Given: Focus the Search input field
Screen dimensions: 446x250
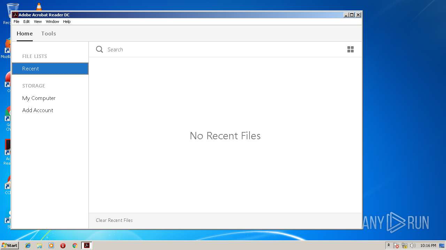Looking at the screenshot, I should (223, 49).
